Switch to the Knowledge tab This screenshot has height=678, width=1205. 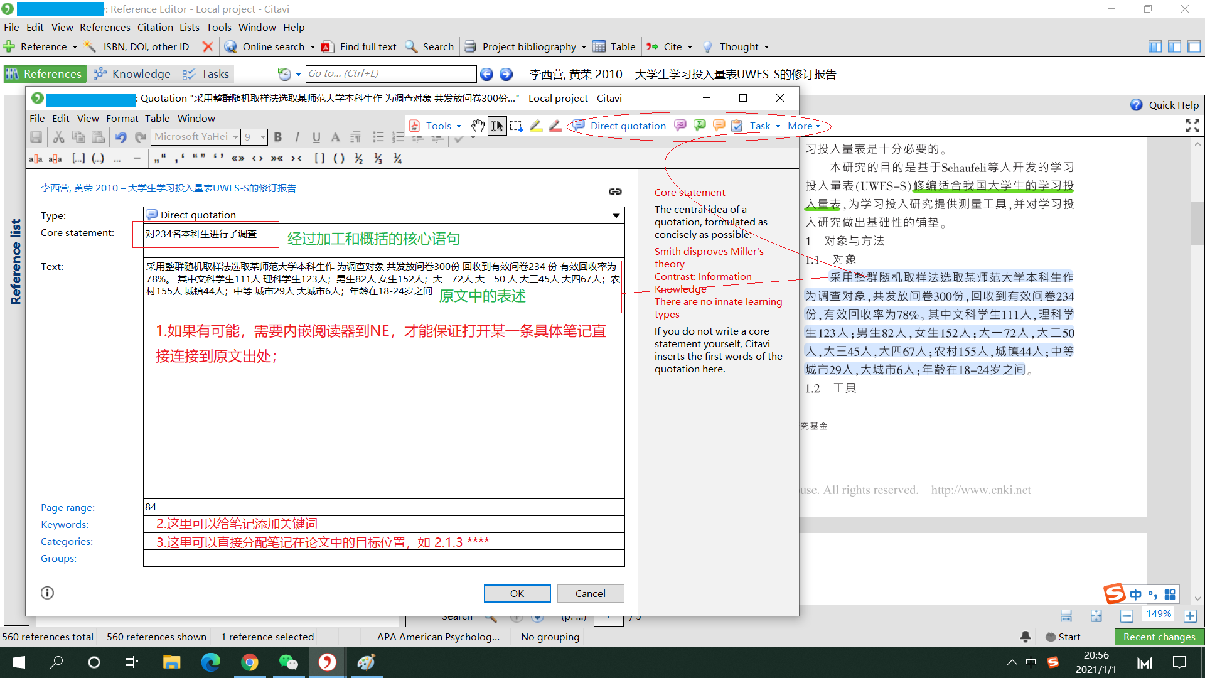(x=132, y=74)
